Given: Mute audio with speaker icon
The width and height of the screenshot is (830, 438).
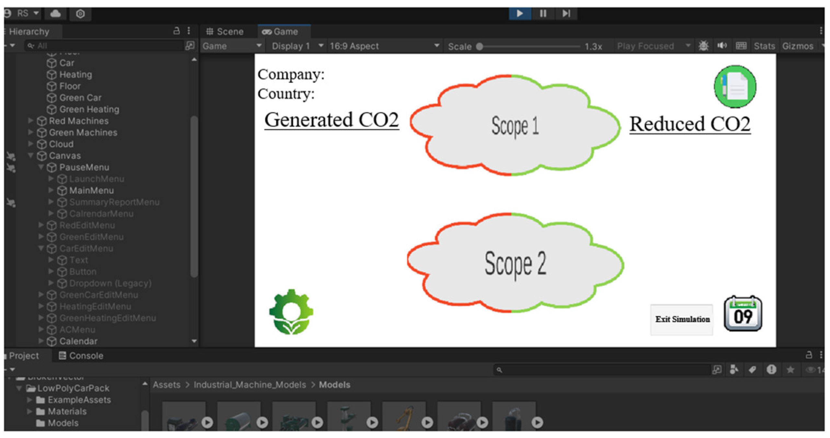Looking at the screenshot, I should pos(722,46).
